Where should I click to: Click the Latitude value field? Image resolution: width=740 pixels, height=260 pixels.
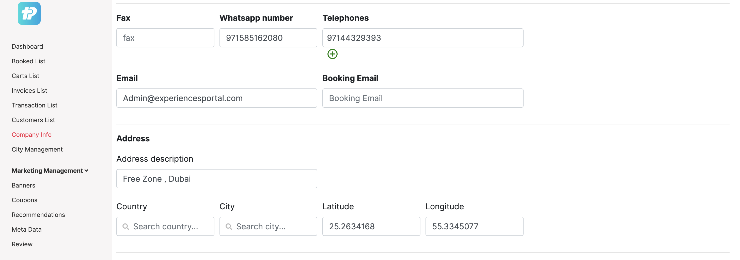tap(371, 227)
